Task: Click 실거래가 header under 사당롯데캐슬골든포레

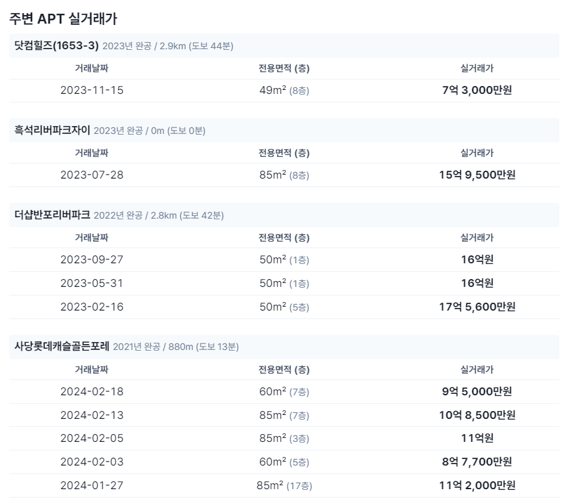Action: pos(477,370)
